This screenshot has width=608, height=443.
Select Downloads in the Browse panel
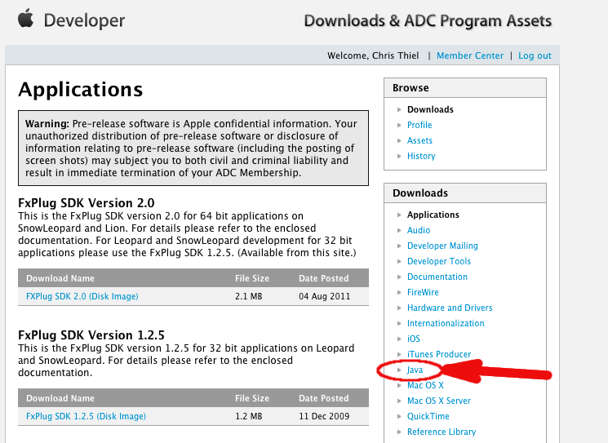tap(430, 109)
